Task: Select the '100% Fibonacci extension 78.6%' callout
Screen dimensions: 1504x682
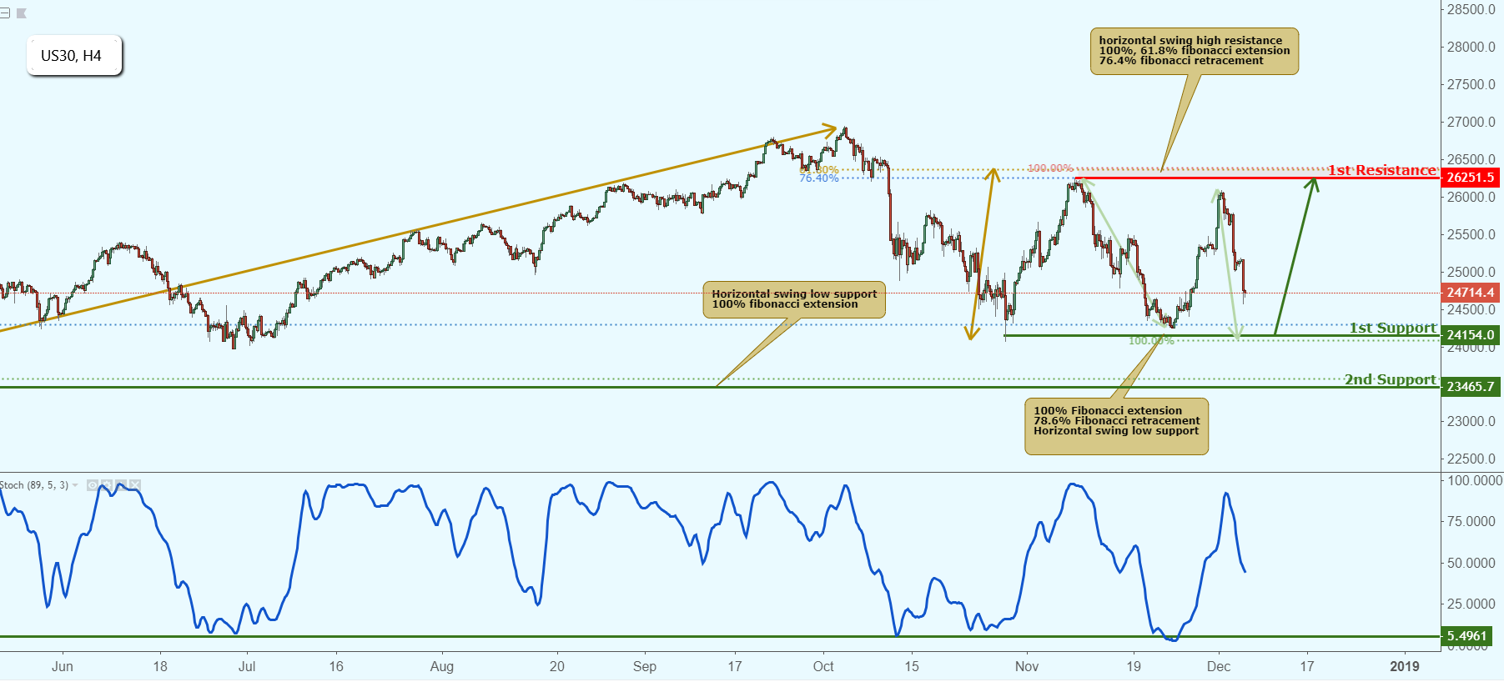Action: coord(1116,426)
